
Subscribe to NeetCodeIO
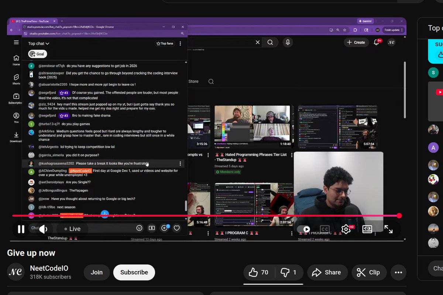click(134, 272)
